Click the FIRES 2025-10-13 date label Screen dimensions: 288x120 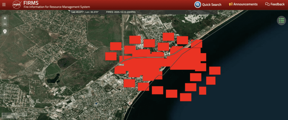pyautogui.click(x=120, y=12)
